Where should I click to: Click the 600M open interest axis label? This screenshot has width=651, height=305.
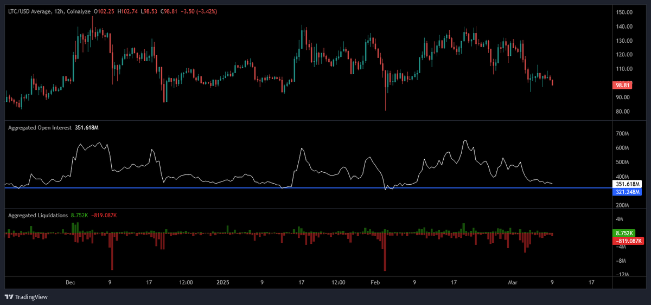[x=622, y=148]
